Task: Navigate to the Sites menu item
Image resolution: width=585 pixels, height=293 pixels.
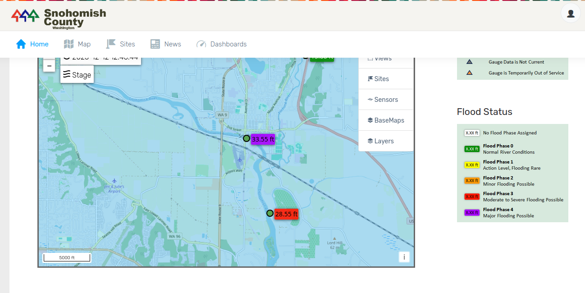Action: 121,44
